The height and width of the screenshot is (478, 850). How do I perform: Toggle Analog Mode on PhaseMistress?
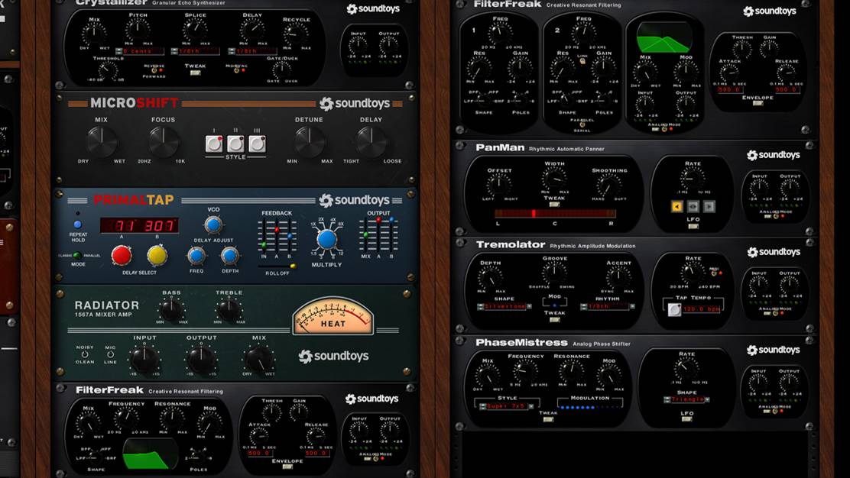(x=776, y=412)
